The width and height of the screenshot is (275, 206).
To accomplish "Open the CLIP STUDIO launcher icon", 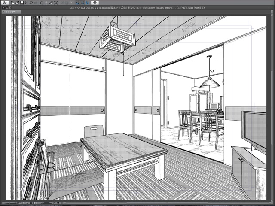I will pyautogui.click(x=5, y=3).
